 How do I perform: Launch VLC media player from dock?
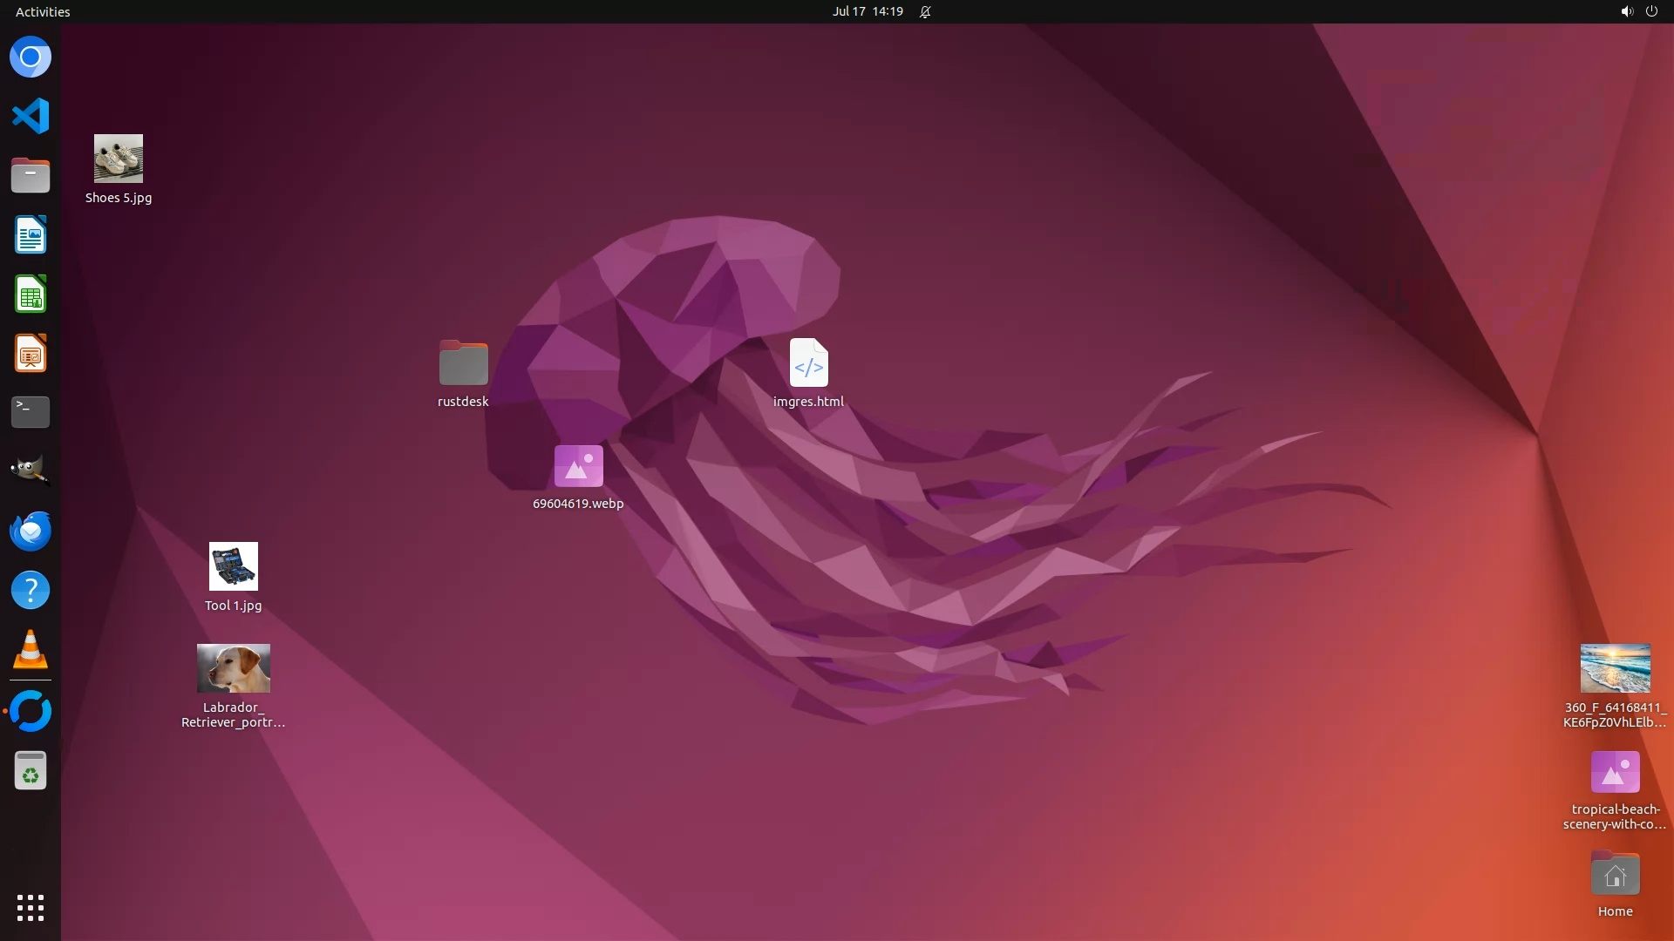click(x=31, y=650)
